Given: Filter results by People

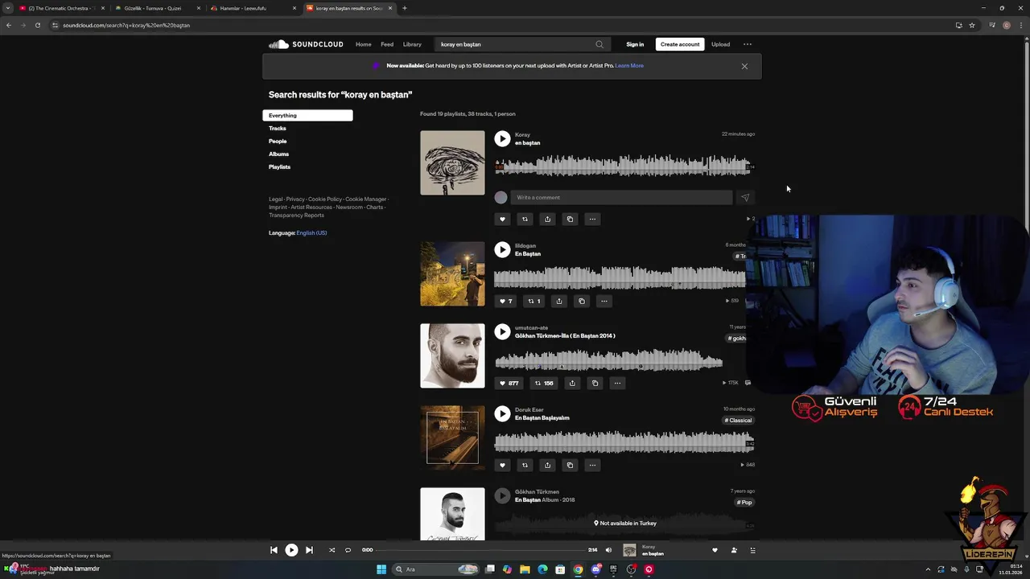Looking at the screenshot, I should click(278, 141).
